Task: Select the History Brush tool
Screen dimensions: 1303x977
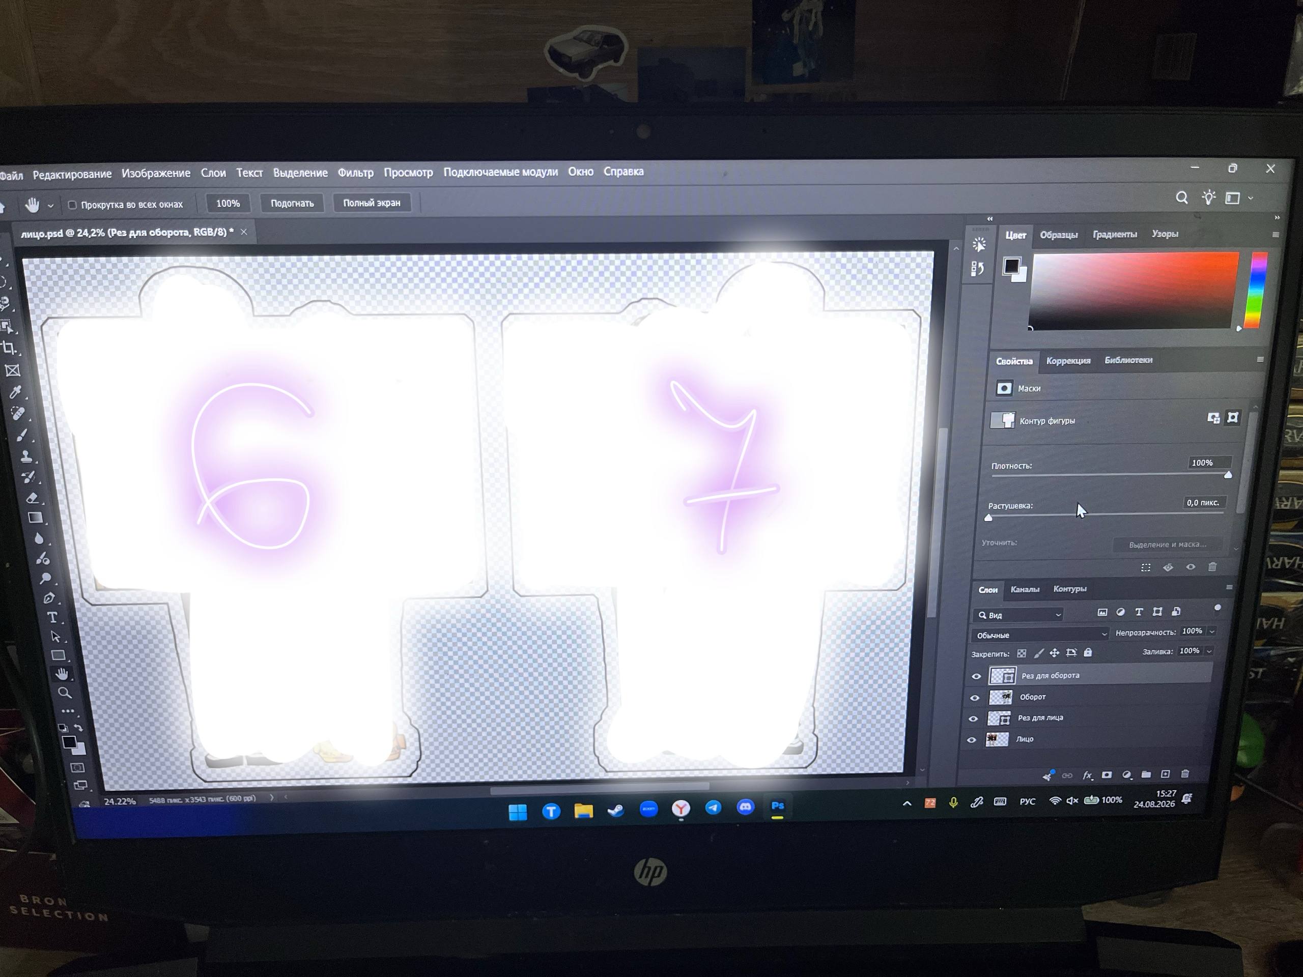Action: click(29, 477)
